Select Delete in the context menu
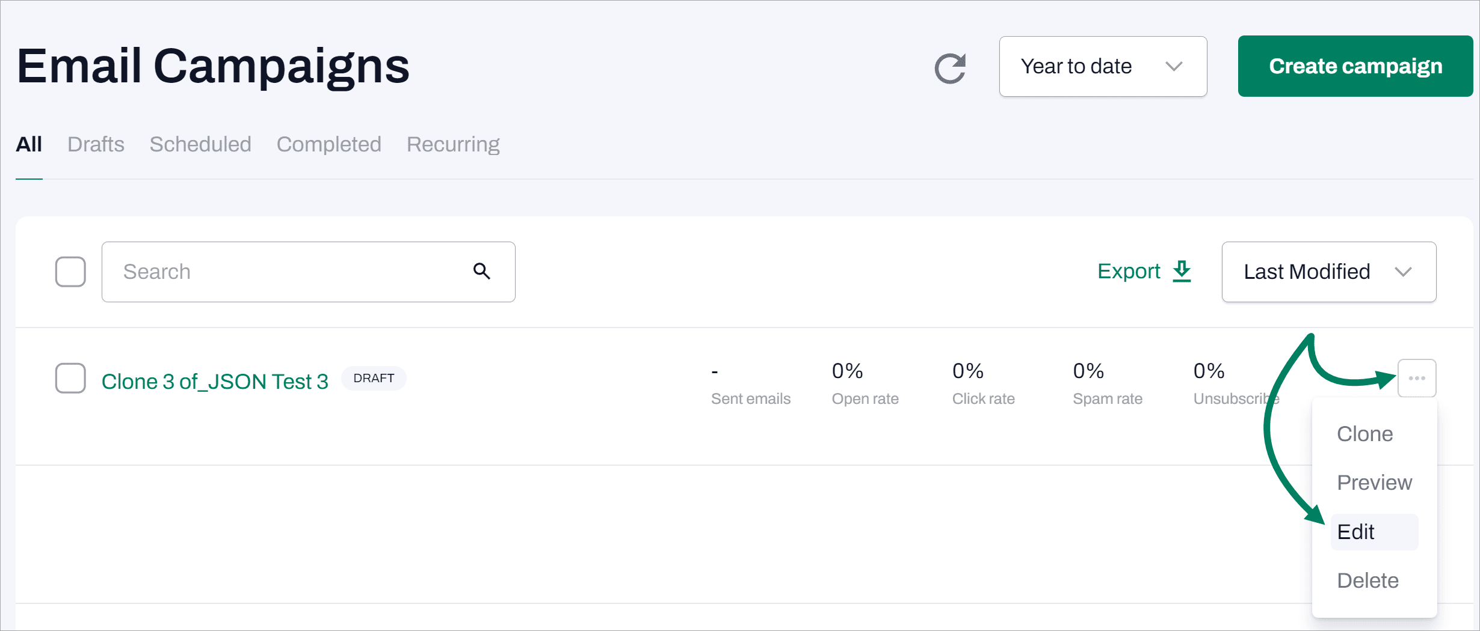Screen dimensions: 1480x631 1367,581
